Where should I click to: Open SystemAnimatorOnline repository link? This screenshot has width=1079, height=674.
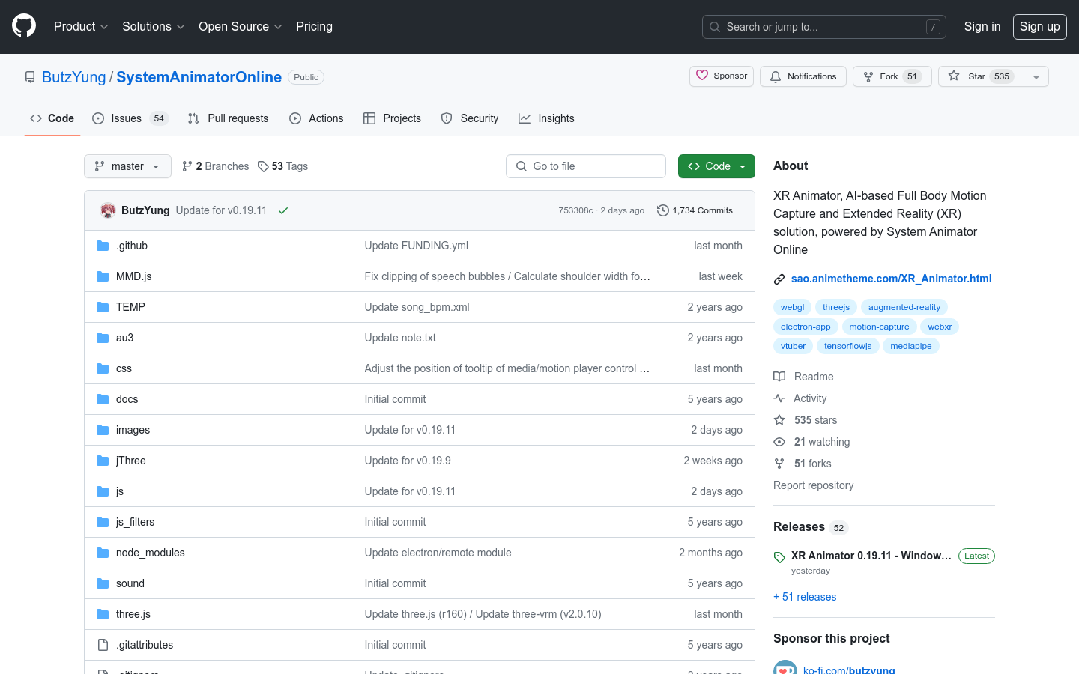coord(199,77)
